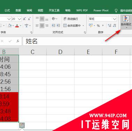This screenshot has width=132, height=131.
Task: Click the increase font size icon
Action: click(x=24, y=19)
